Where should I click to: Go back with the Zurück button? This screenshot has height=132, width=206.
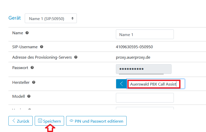20,121
